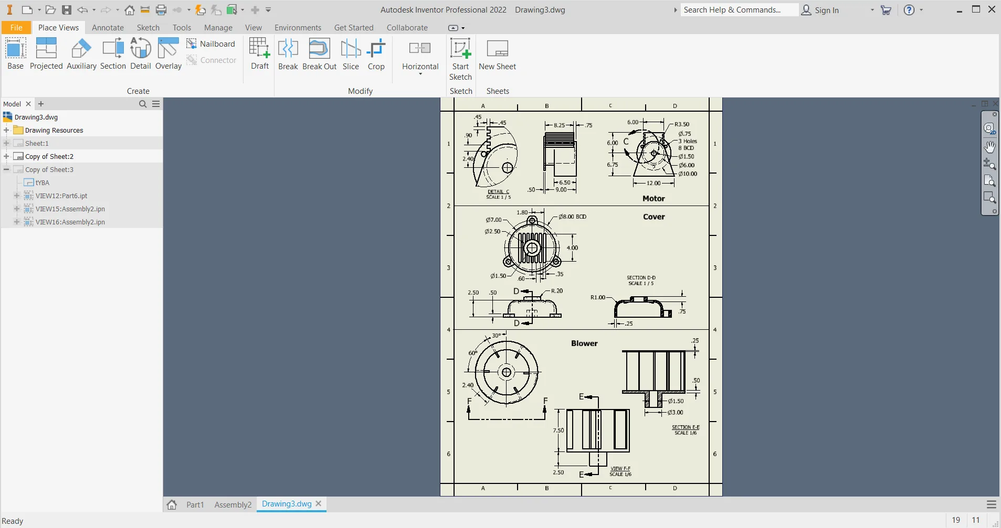Collapse the Copy of Sheet:3 node
The image size is (1001, 528).
pyautogui.click(x=6, y=169)
